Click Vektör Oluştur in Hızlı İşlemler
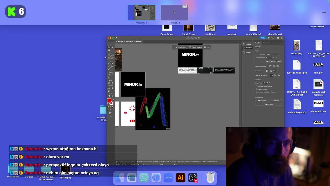330x186 pixels. pos(269,104)
